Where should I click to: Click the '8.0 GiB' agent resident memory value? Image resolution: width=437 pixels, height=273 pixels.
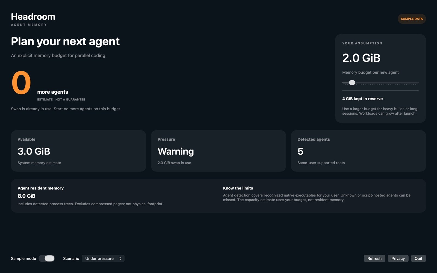26,196
